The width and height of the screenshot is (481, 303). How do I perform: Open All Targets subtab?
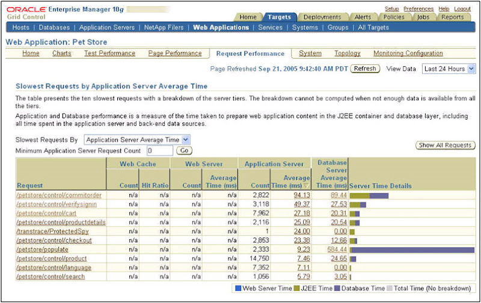pos(373,27)
